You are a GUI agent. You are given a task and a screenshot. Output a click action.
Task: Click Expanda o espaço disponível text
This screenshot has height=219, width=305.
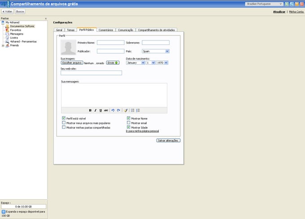point(23,214)
